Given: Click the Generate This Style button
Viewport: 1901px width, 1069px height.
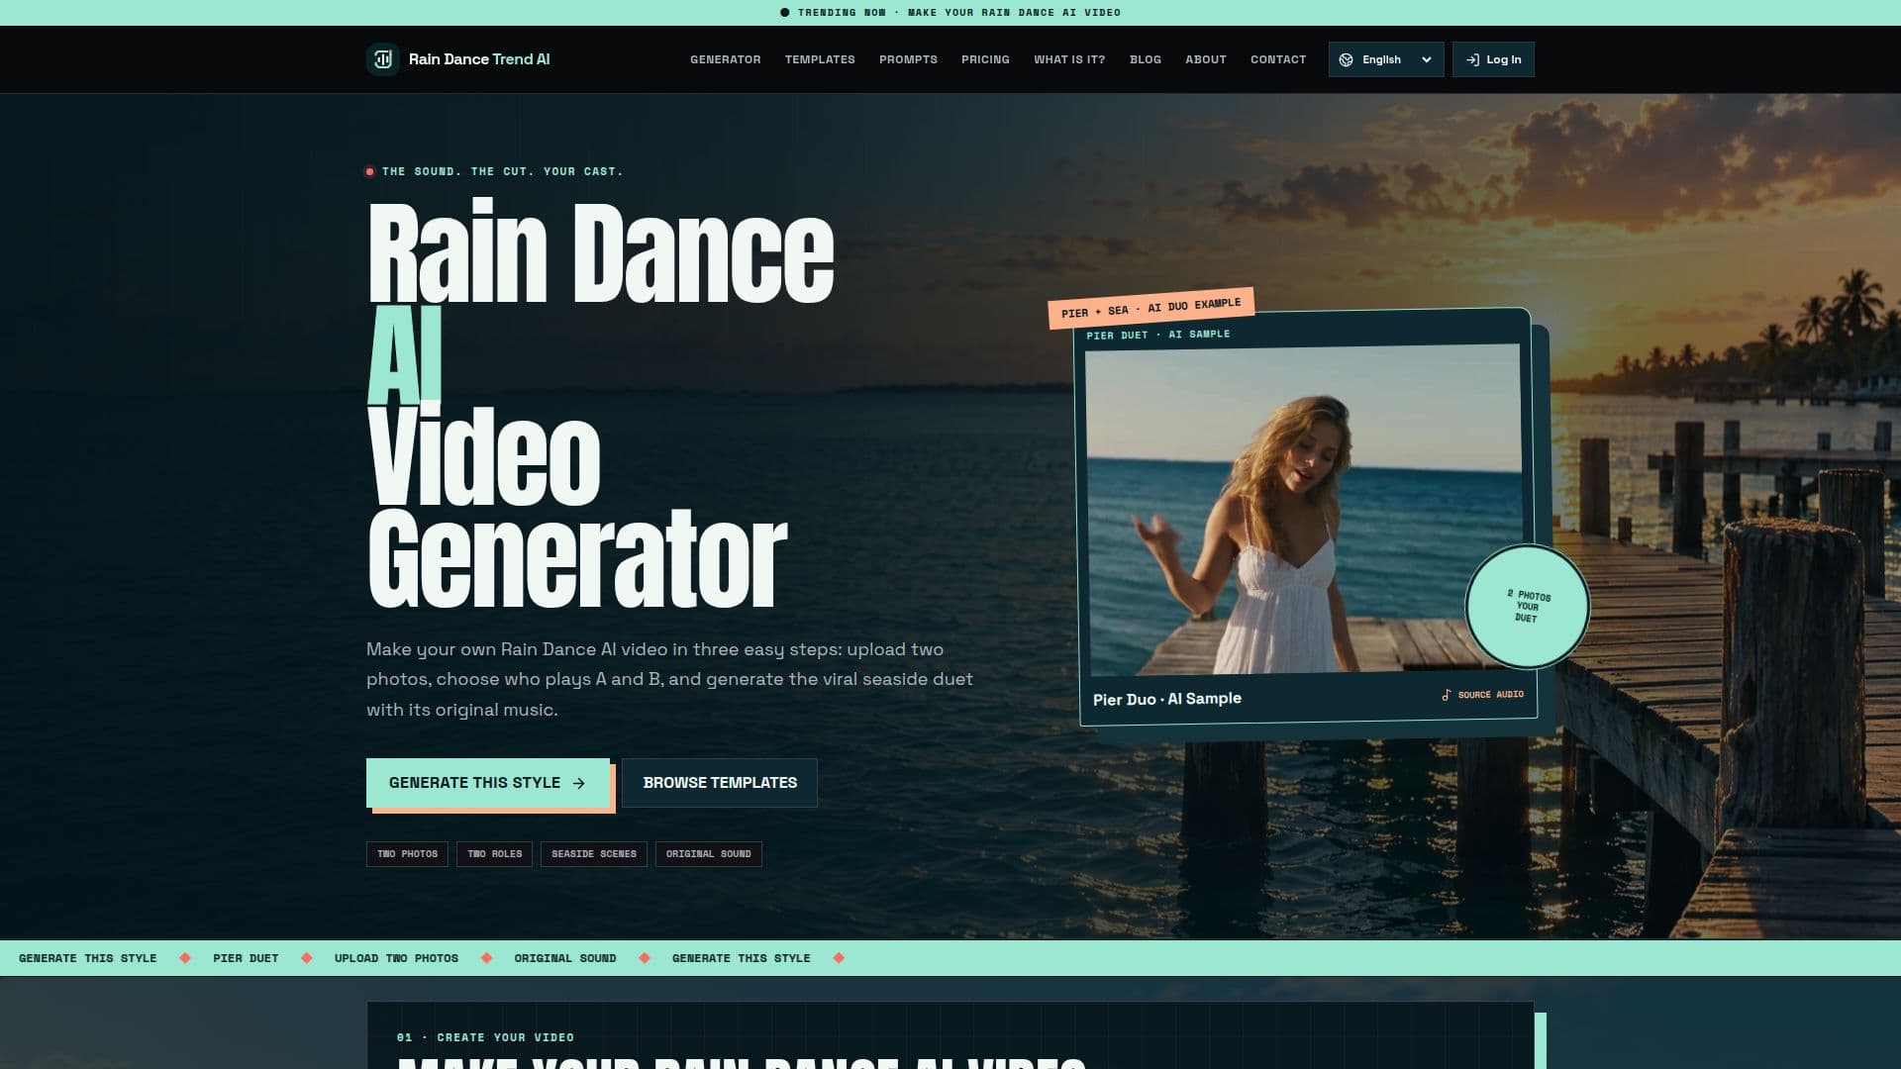Looking at the screenshot, I should click(x=488, y=783).
